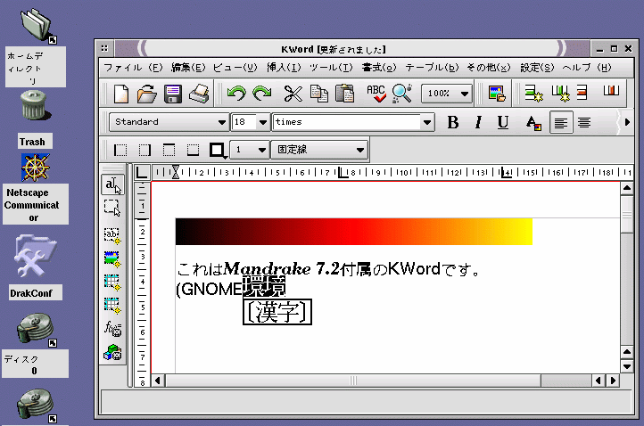Print the document with the printer icon
644x426 pixels.
pyautogui.click(x=199, y=94)
